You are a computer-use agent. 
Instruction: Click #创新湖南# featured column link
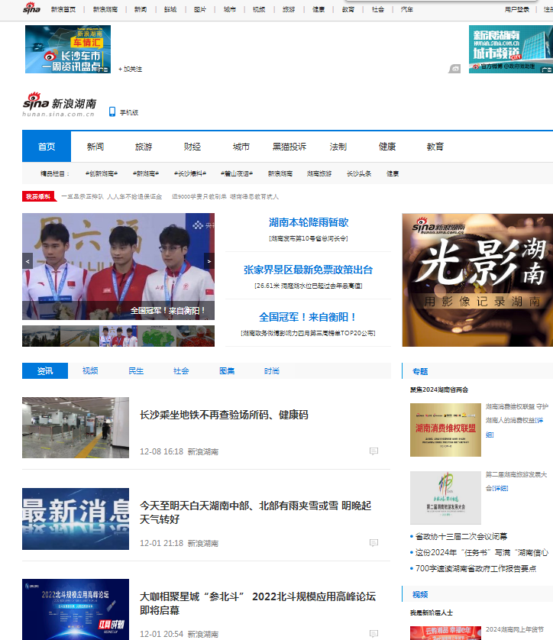pos(102,173)
